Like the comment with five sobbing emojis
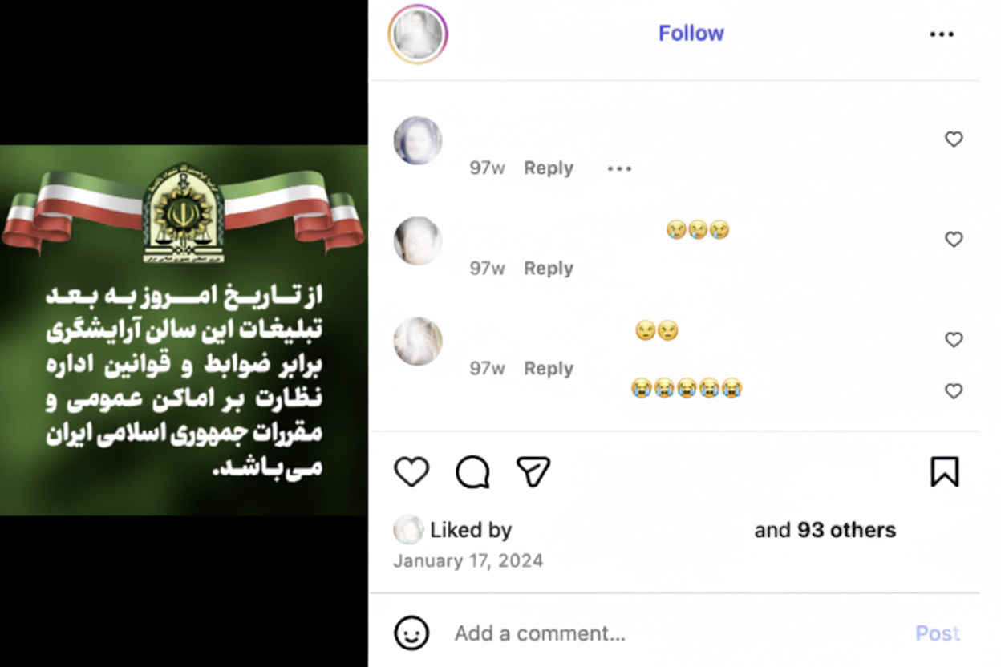The image size is (1001, 667). tap(954, 391)
